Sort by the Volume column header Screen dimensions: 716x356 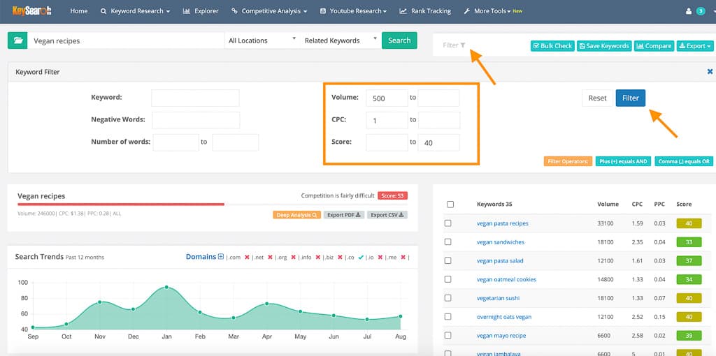[608, 205]
